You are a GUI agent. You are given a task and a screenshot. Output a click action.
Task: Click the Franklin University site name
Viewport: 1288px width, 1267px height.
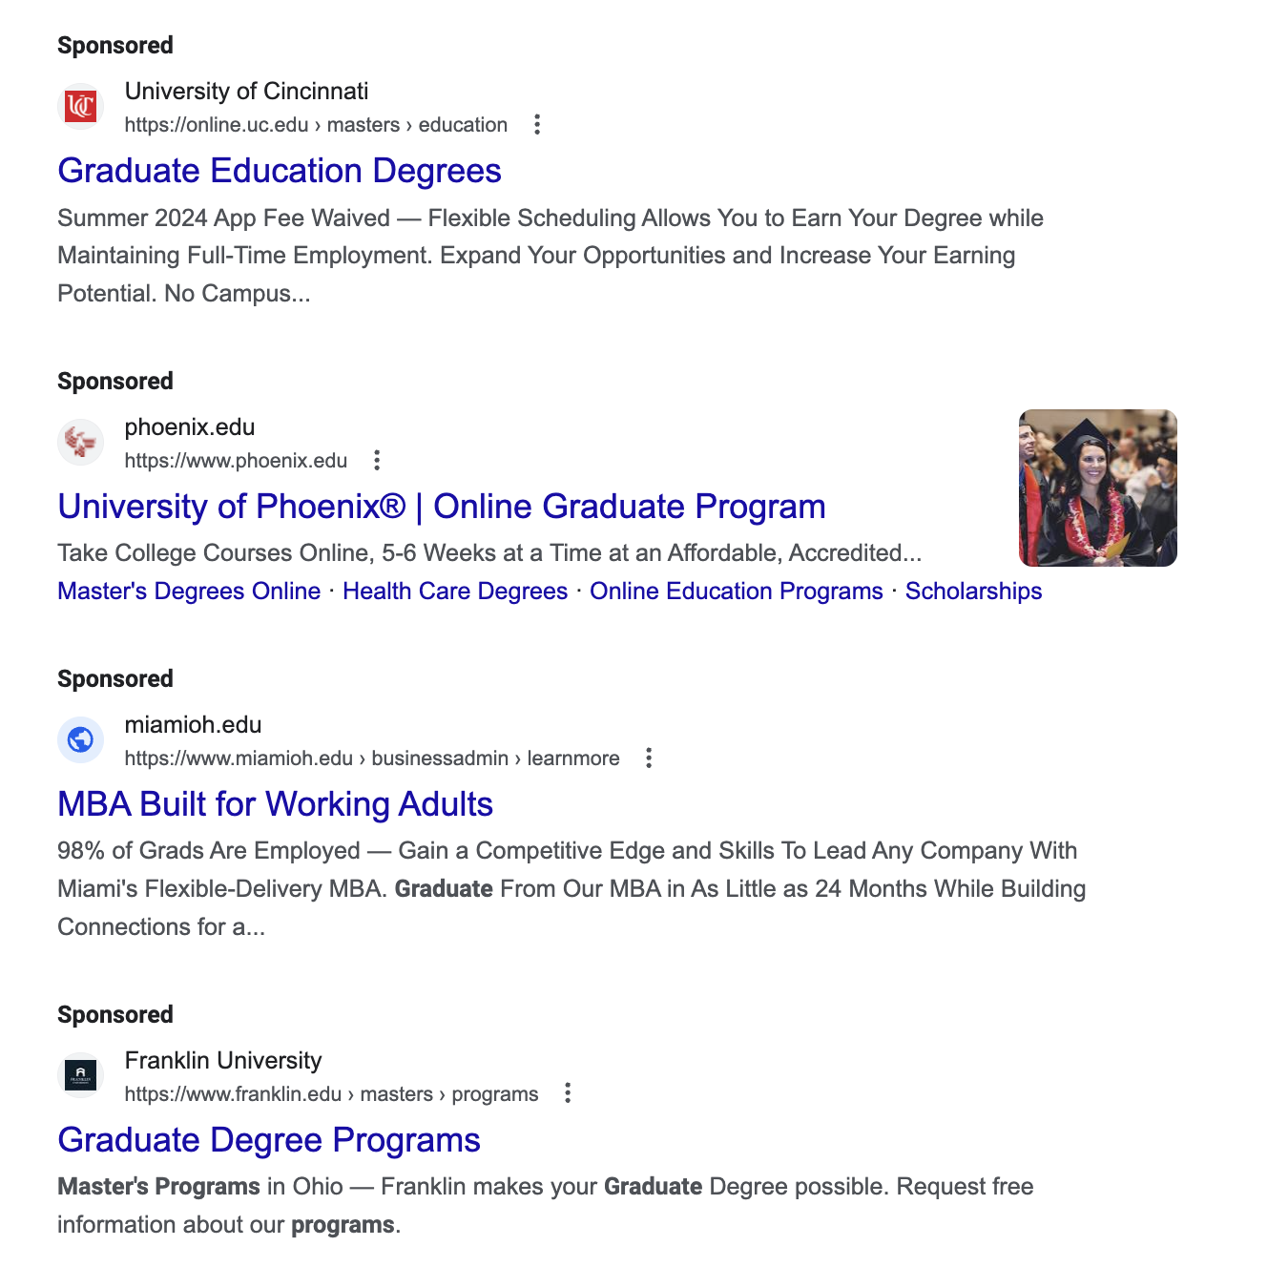[x=223, y=1061]
